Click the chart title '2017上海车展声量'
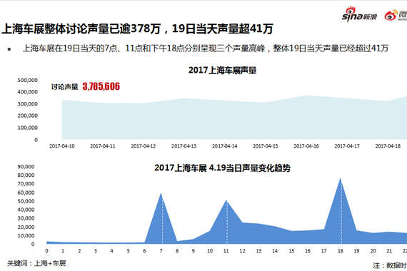This screenshot has height=271, width=407. coord(223,71)
